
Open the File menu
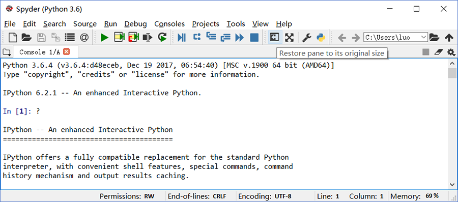[10, 24]
